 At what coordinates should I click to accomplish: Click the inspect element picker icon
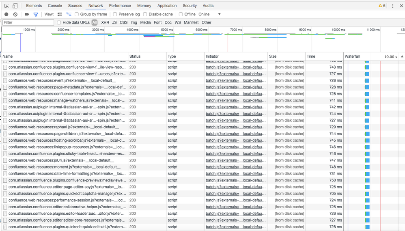click(6, 6)
